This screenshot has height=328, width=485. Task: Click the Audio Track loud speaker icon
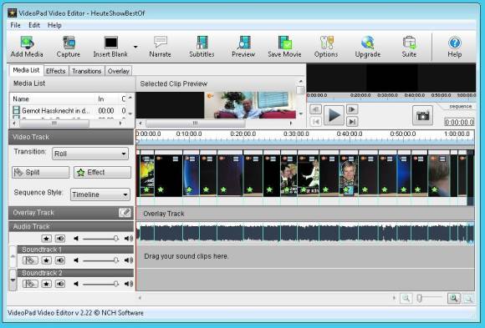(x=129, y=238)
